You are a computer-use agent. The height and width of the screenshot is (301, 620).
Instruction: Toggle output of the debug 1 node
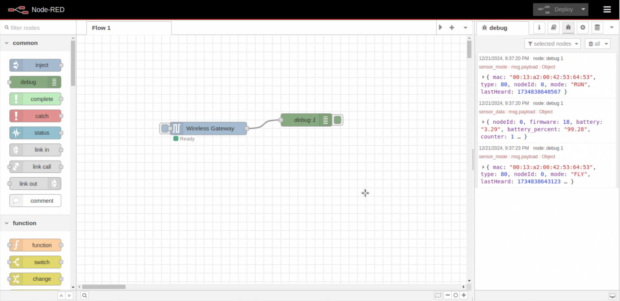(x=337, y=120)
